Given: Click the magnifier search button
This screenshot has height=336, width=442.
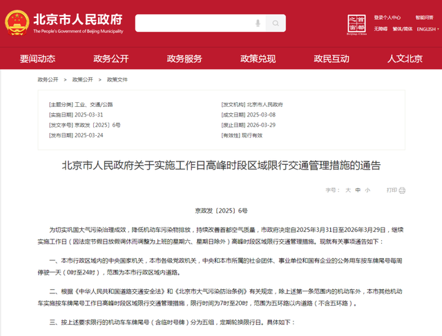Looking at the screenshot, I should pyautogui.click(x=276, y=23).
